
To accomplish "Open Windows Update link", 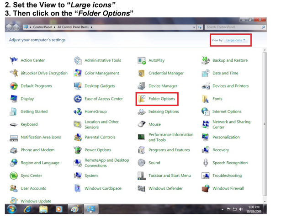I will [36, 201].
